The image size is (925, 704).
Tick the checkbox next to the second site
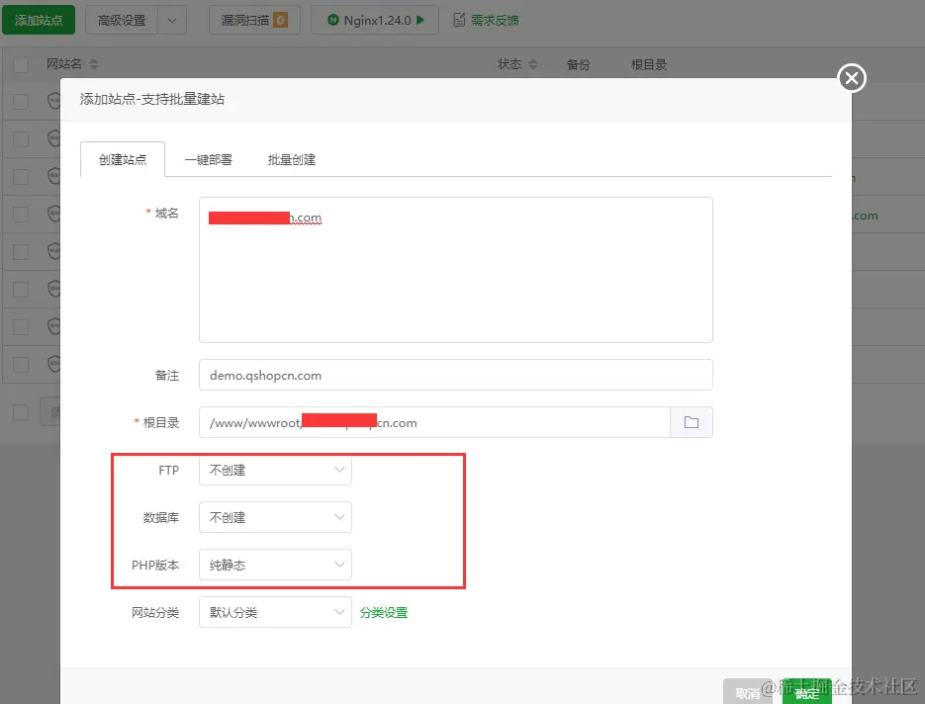[x=20, y=138]
